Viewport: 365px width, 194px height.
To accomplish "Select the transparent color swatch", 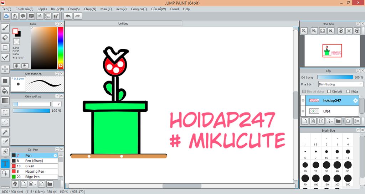I will [16, 42].
